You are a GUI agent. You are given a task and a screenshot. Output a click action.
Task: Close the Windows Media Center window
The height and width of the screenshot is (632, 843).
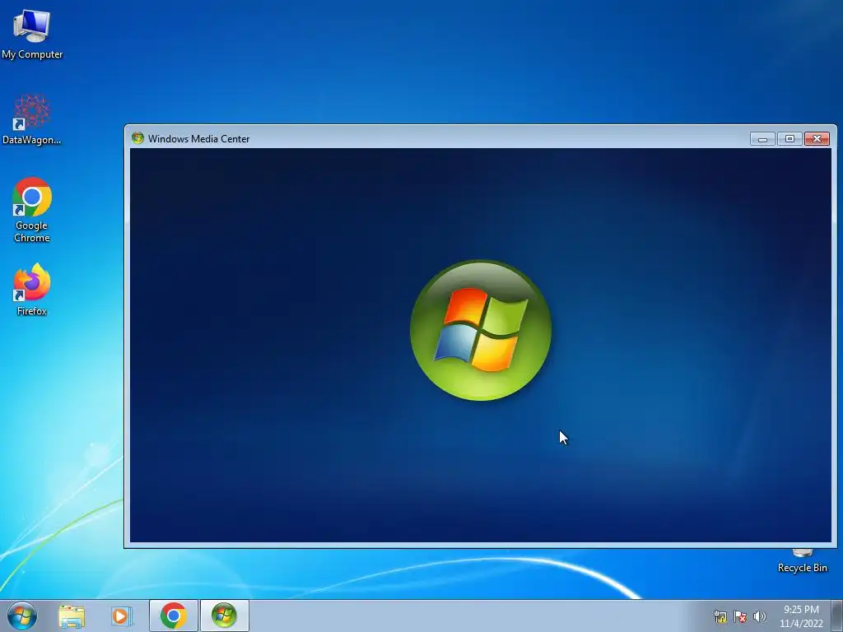pyautogui.click(x=817, y=138)
